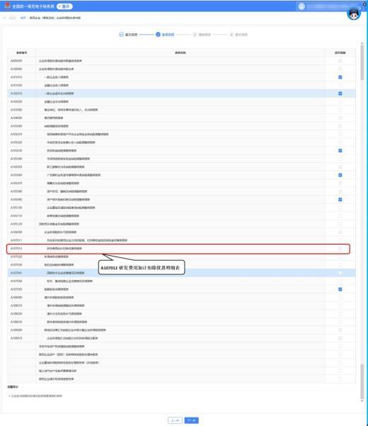Click the tax bureau emblem logo in the header

(x=7, y=6)
